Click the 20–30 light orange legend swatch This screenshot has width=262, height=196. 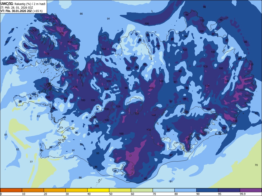(x=55, y=190)
